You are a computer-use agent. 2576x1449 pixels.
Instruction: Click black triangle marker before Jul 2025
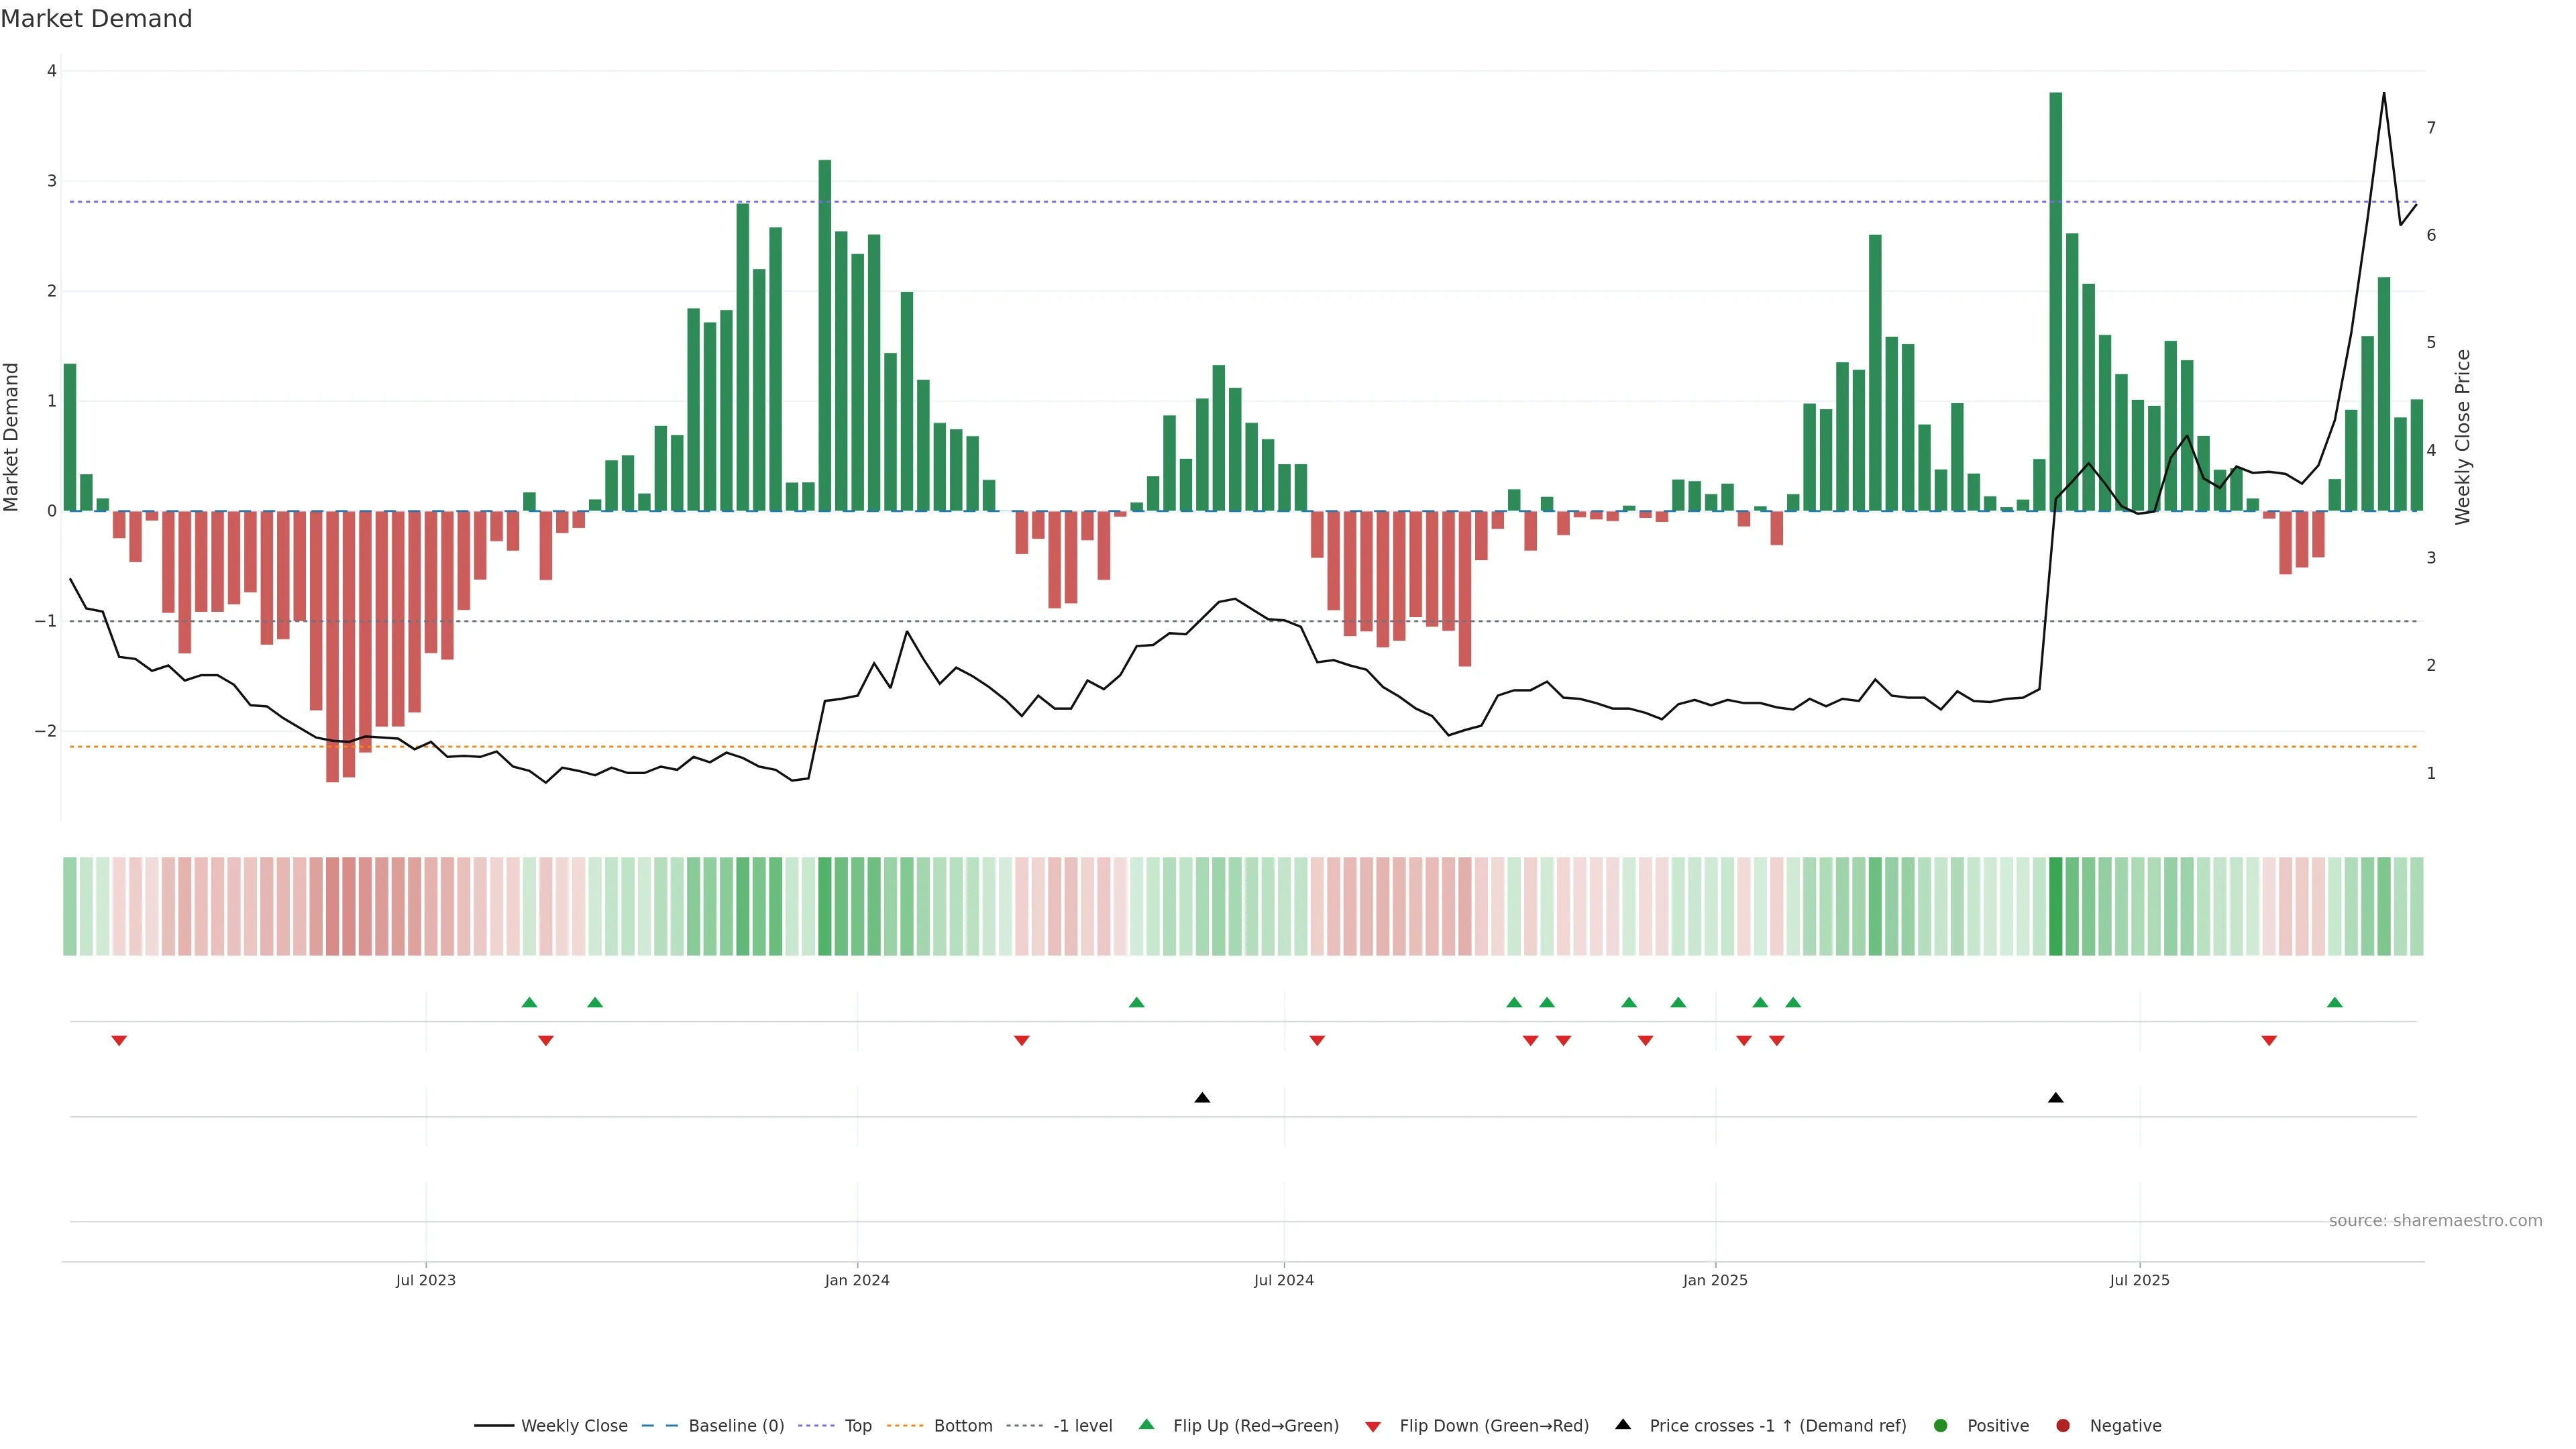point(2056,1098)
